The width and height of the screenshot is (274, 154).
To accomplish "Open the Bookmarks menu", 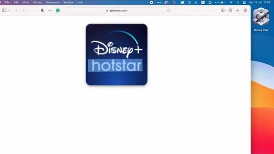I will pos(52,3).
